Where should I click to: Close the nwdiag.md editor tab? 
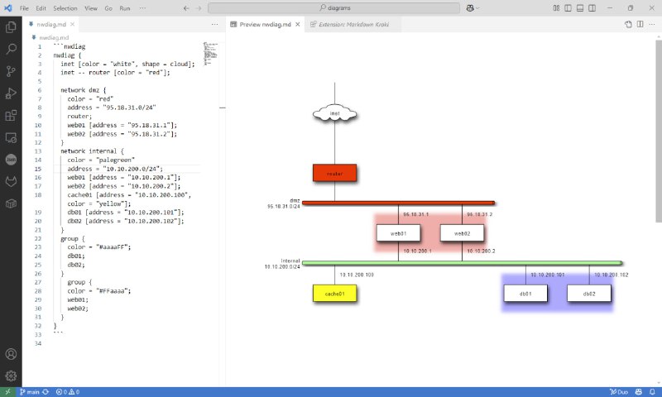click(x=73, y=25)
